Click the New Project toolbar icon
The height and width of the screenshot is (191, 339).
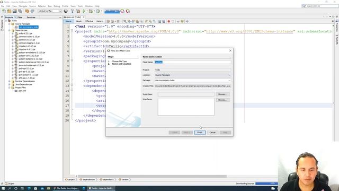click(10, 11)
